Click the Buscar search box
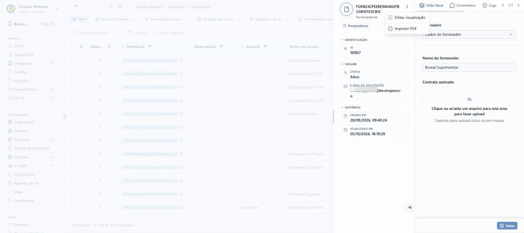 [31, 24]
